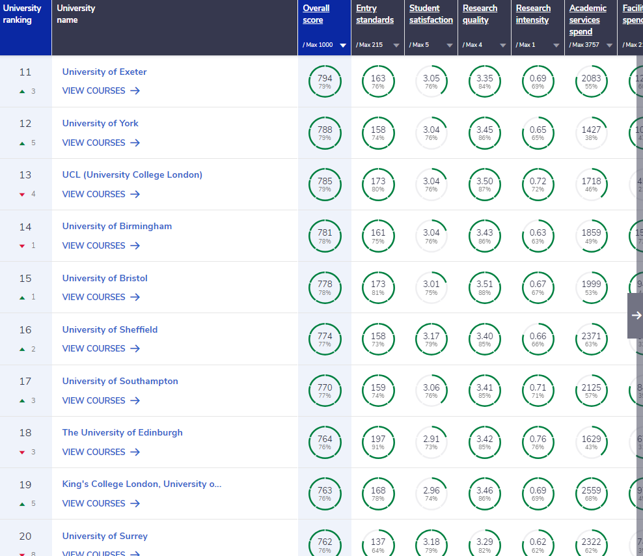The width and height of the screenshot is (643, 556).
Task: Open University of Sheffield link
Action: [x=109, y=329]
